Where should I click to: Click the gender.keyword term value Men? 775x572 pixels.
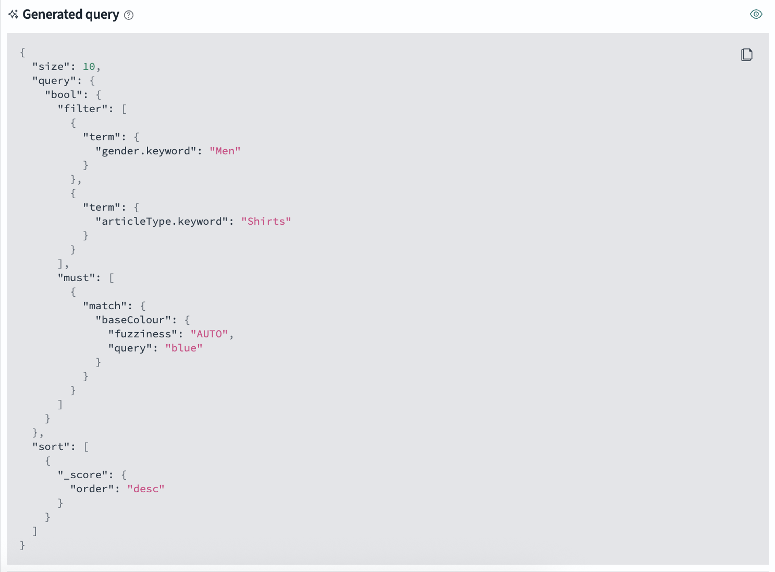pyautogui.click(x=225, y=151)
